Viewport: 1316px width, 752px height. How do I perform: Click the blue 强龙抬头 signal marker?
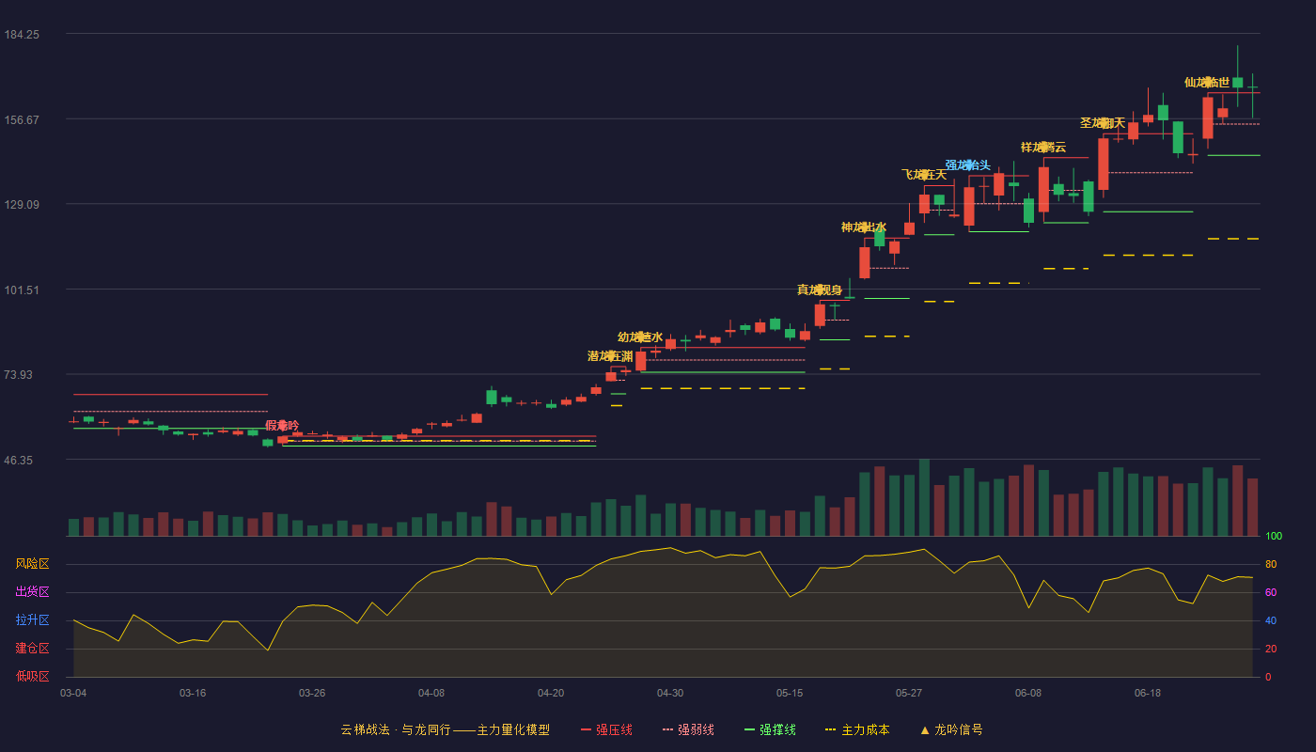coord(968,165)
